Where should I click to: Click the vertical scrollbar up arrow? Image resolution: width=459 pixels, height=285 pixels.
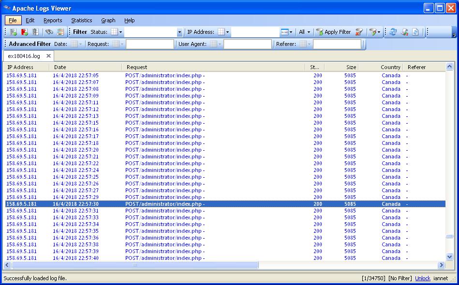pos(450,67)
